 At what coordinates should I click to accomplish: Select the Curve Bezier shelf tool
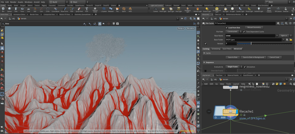(x=56, y=9)
